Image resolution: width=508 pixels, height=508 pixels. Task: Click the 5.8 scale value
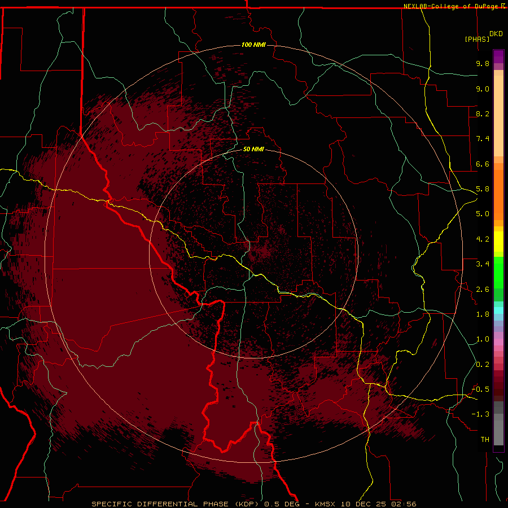(x=483, y=189)
